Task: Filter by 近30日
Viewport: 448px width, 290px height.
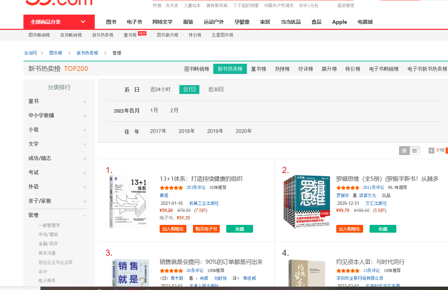Action: (216, 90)
